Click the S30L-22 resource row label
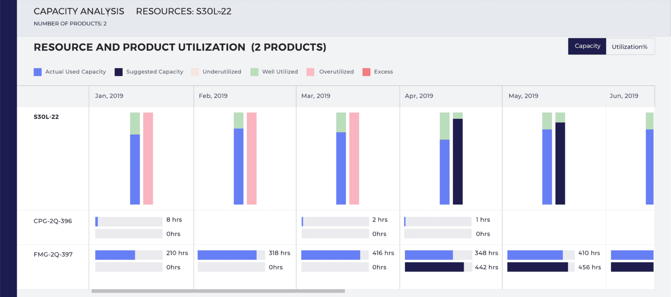 (46, 117)
